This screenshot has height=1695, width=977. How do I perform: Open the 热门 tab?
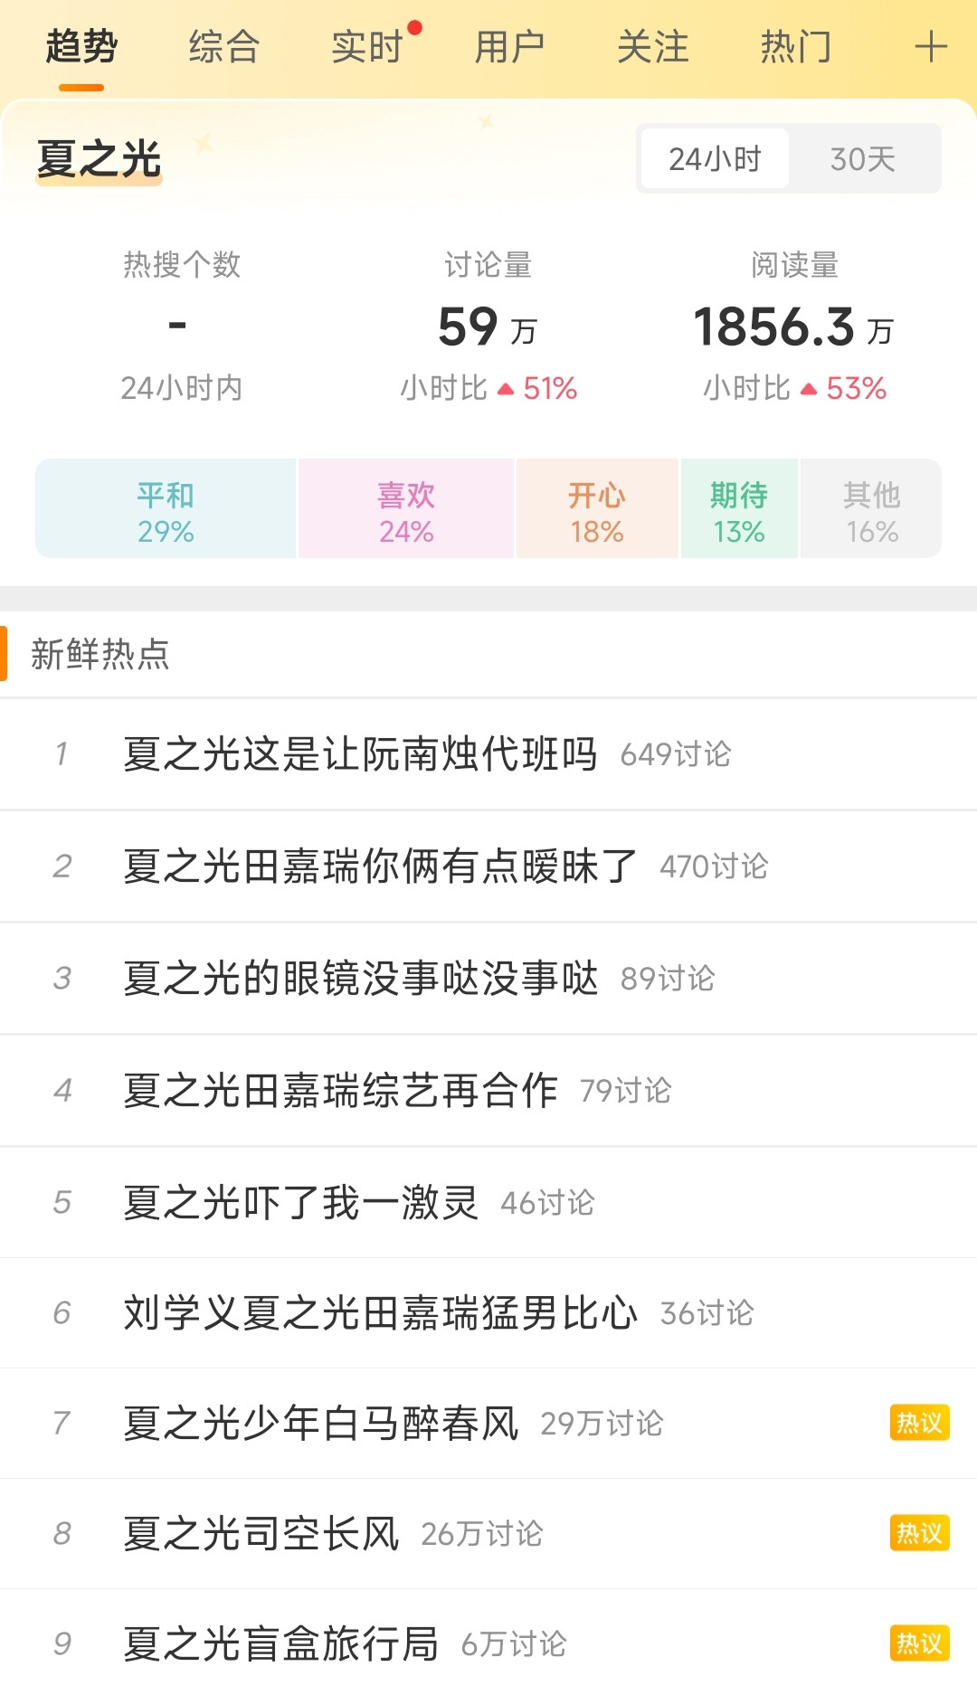tap(796, 47)
